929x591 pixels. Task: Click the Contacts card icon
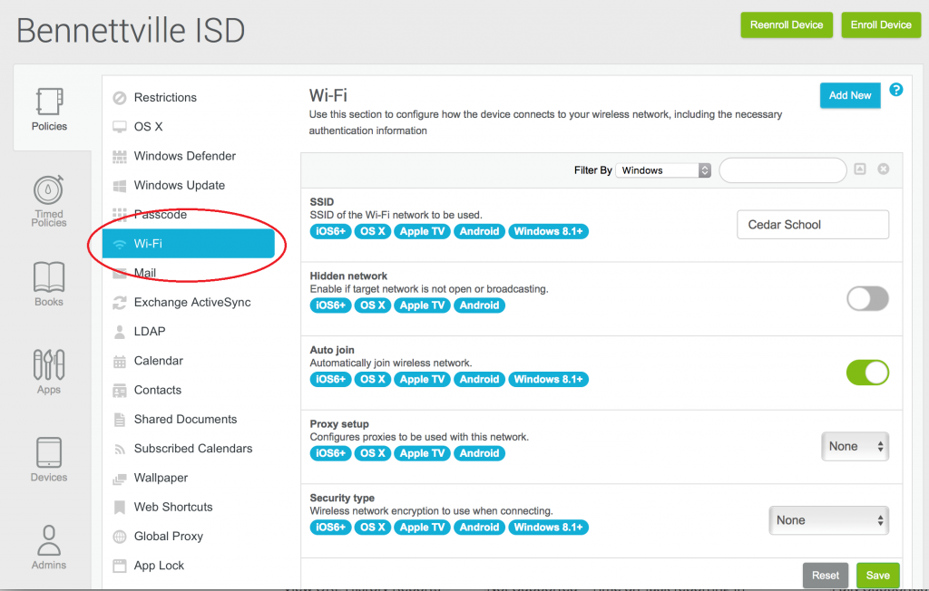120,391
